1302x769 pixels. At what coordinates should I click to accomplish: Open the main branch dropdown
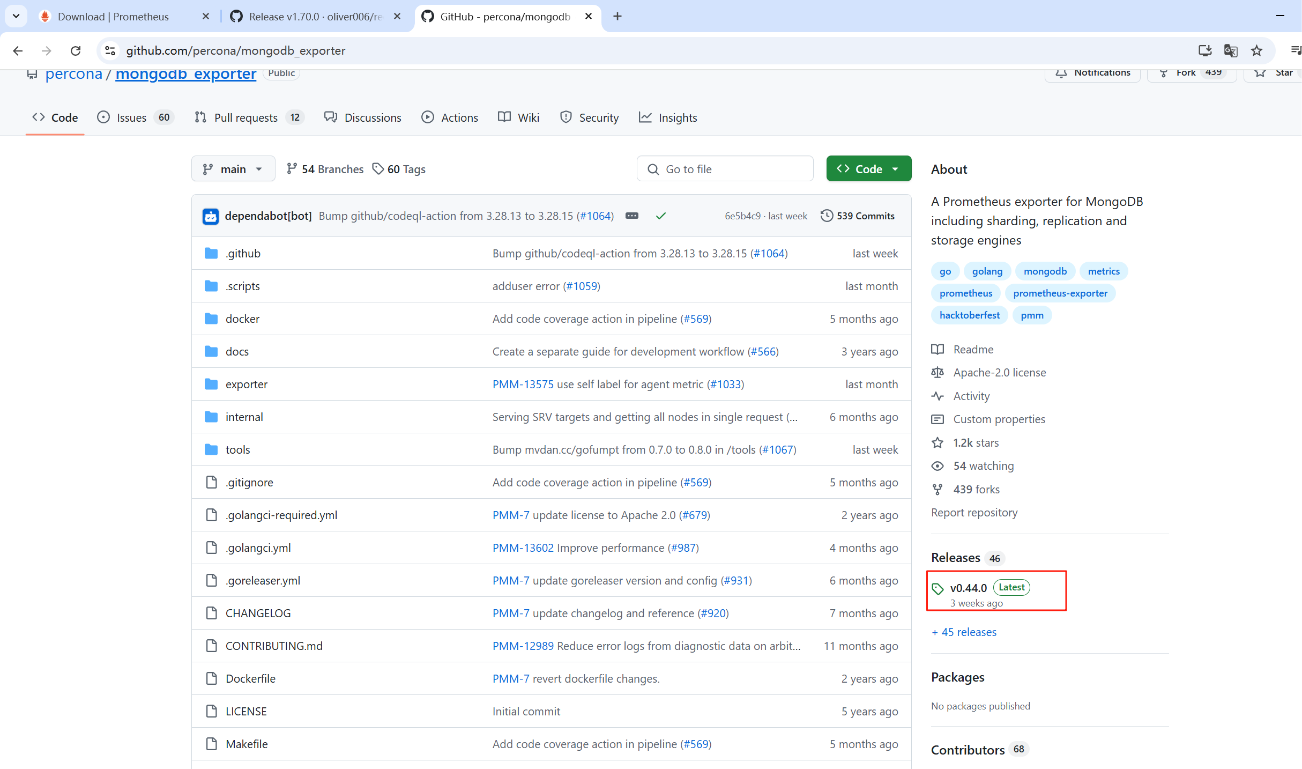coord(233,169)
